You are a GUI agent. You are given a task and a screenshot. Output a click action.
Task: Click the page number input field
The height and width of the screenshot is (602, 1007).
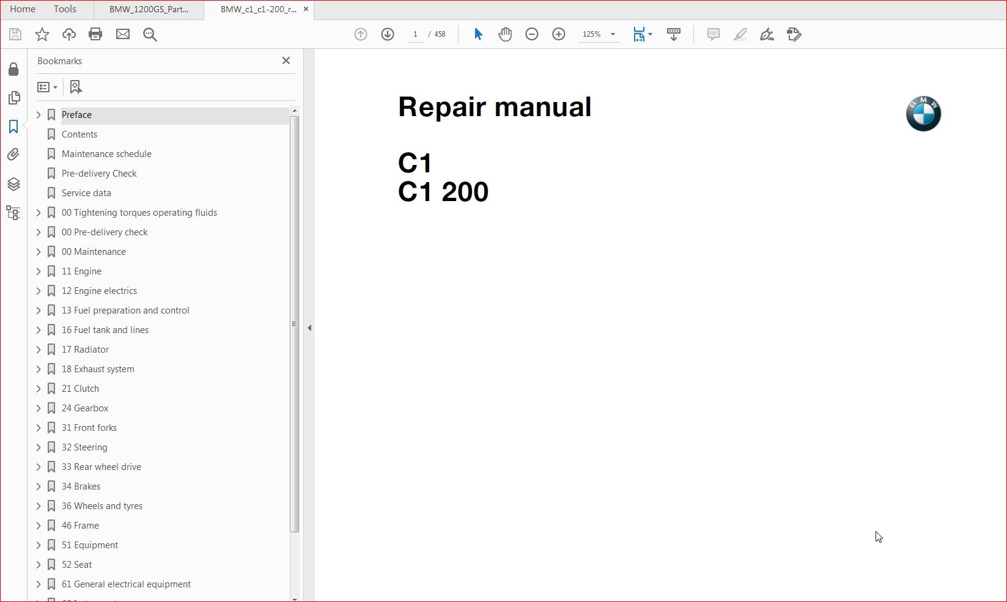click(x=416, y=34)
